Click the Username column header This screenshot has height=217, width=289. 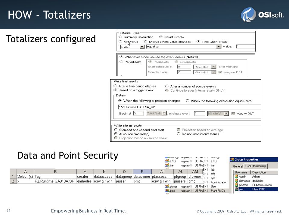[x=242, y=172]
